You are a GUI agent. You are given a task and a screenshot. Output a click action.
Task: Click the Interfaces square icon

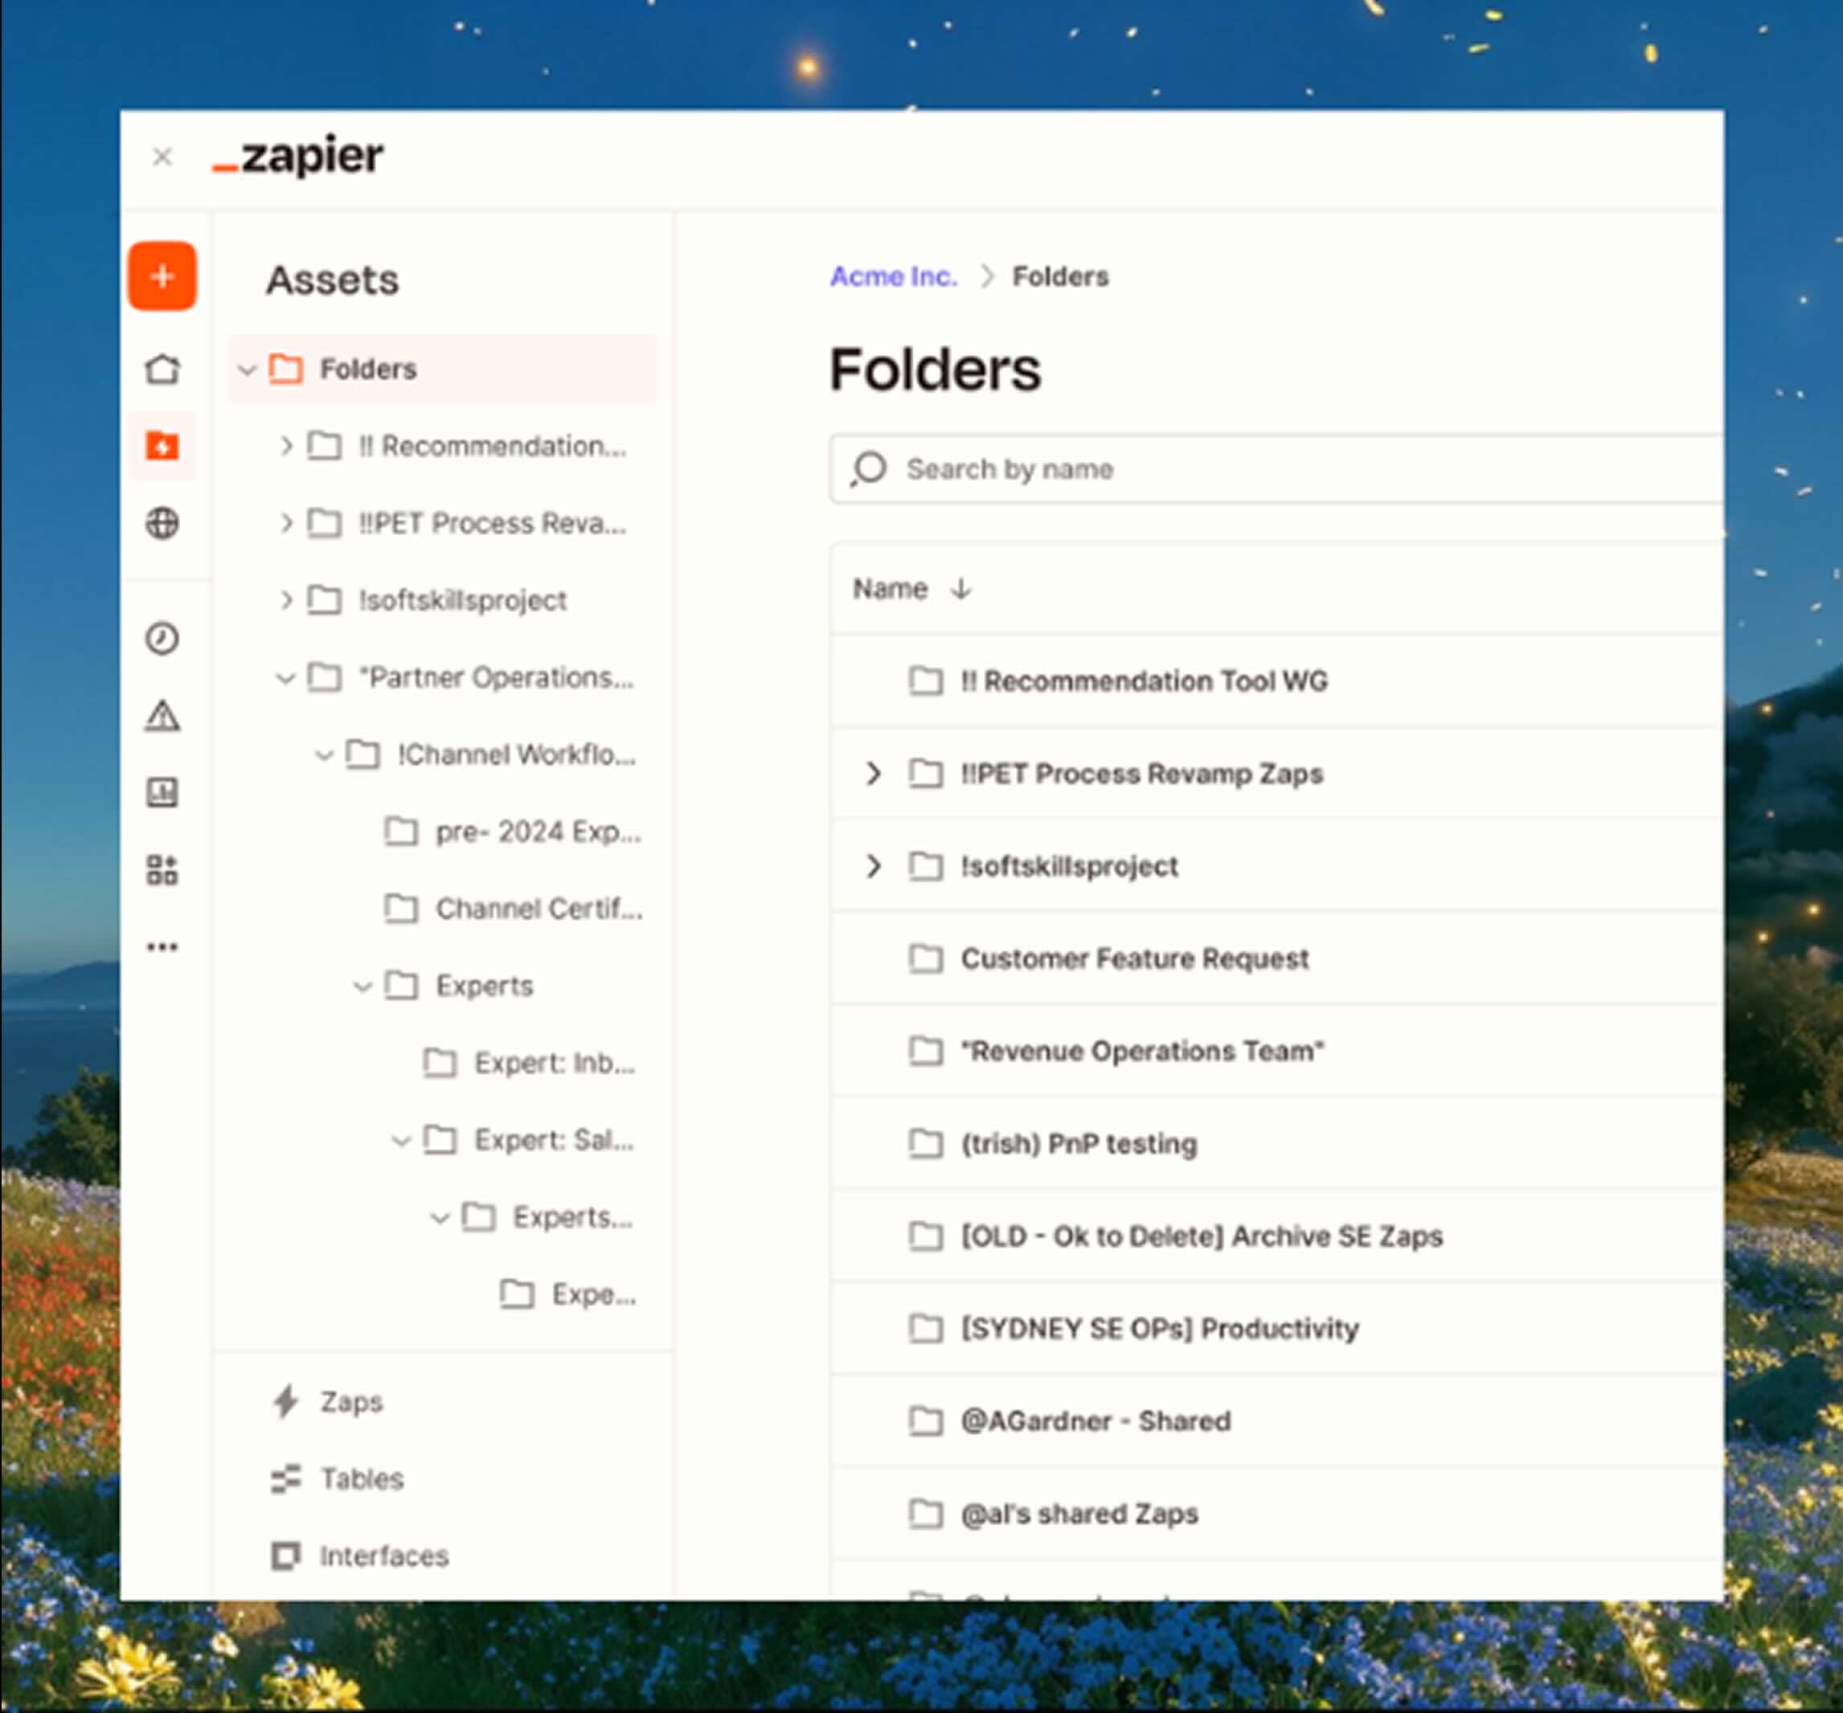click(285, 1556)
